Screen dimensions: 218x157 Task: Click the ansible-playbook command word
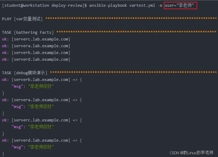point(108,6)
